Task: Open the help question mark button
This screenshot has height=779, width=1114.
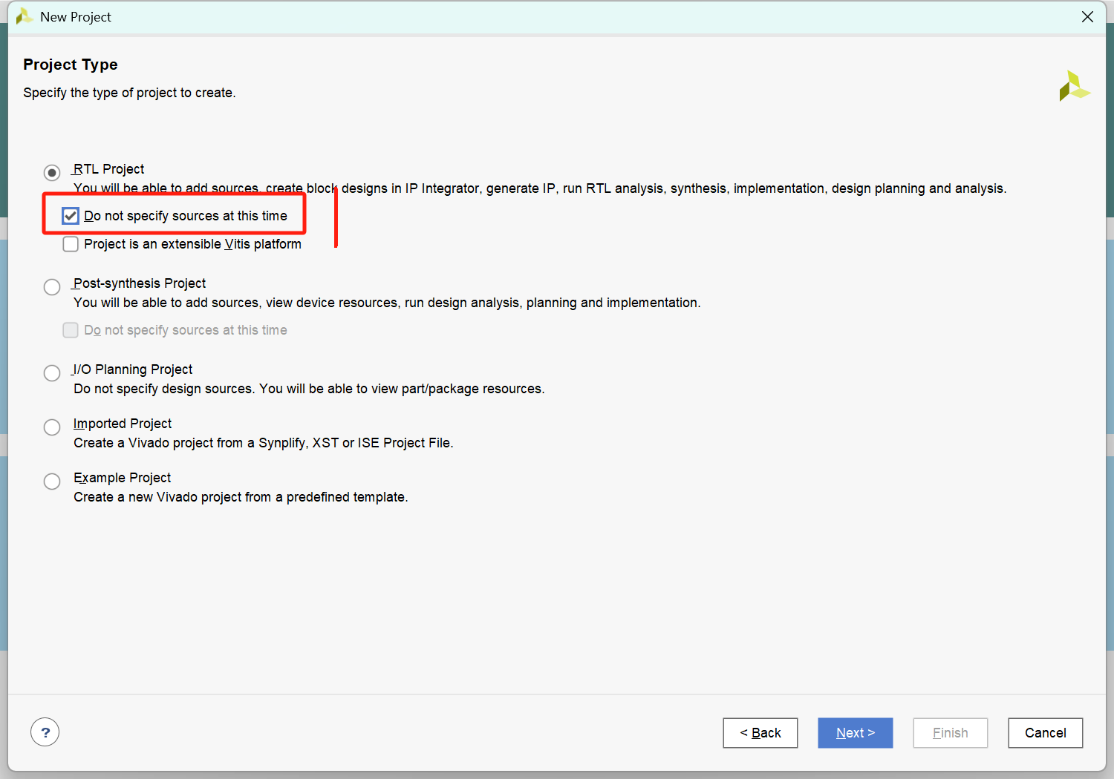Action: pyautogui.click(x=45, y=732)
